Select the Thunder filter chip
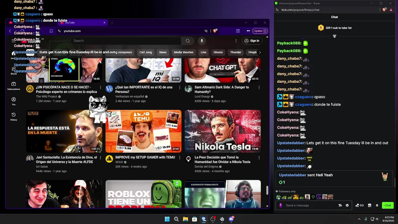The width and height of the screenshot is (398, 224). pyautogui.click(x=235, y=52)
